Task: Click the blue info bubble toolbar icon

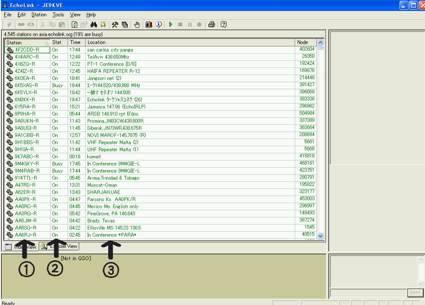Action: tap(159, 25)
